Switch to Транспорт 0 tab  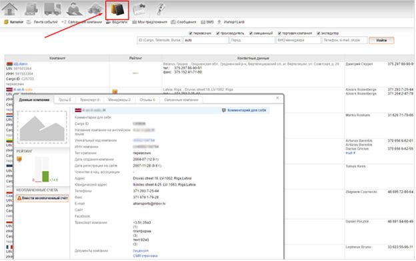[x=89, y=100]
